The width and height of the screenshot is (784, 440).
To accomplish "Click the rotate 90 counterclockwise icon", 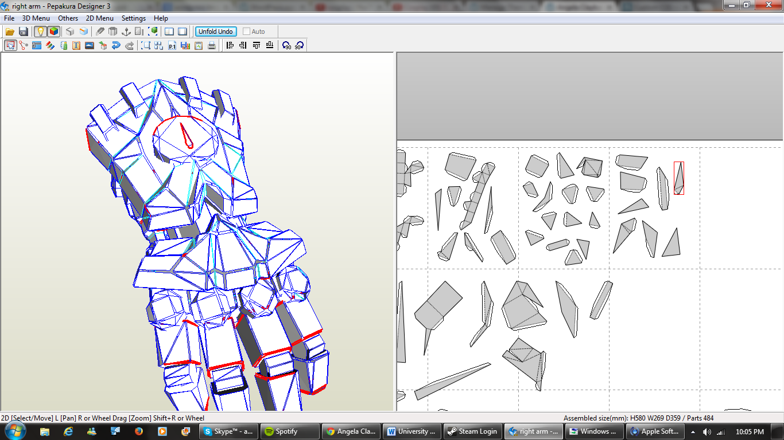I will pos(286,46).
